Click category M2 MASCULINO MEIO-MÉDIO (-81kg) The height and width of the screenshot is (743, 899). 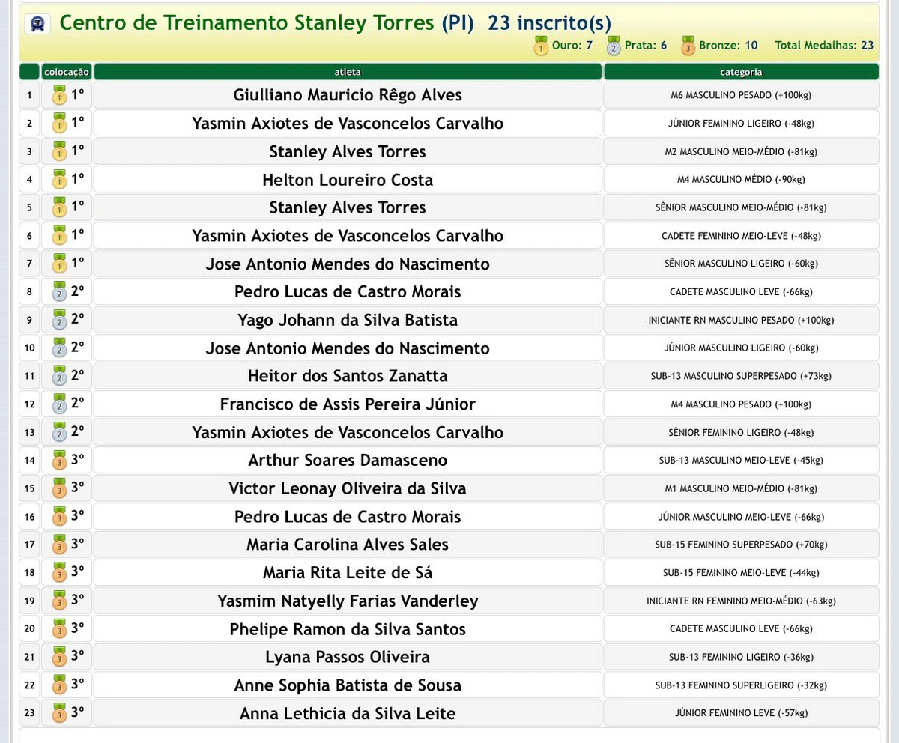741,151
